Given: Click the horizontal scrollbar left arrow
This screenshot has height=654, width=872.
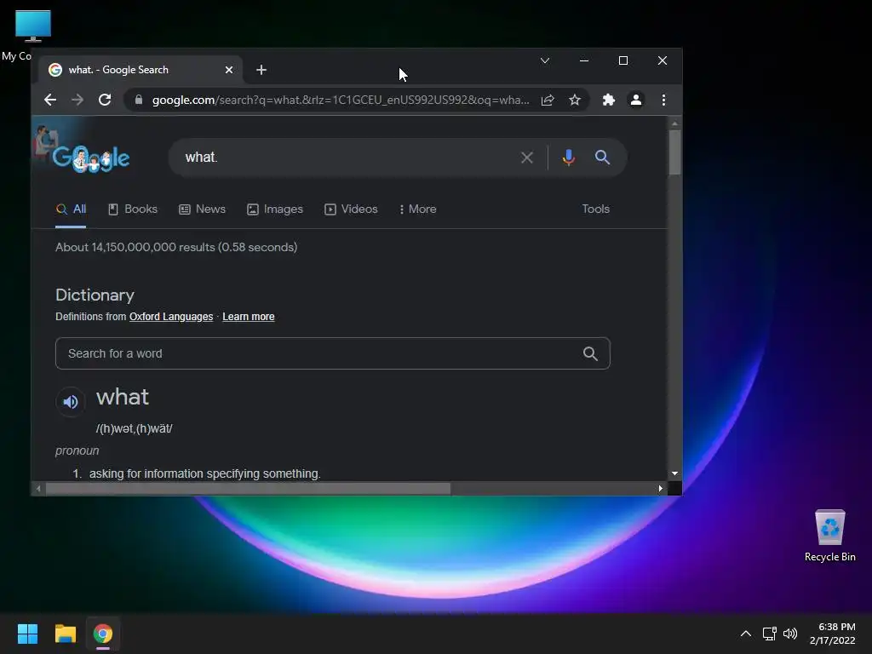Looking at the screenshot, I should coord(38,489).
